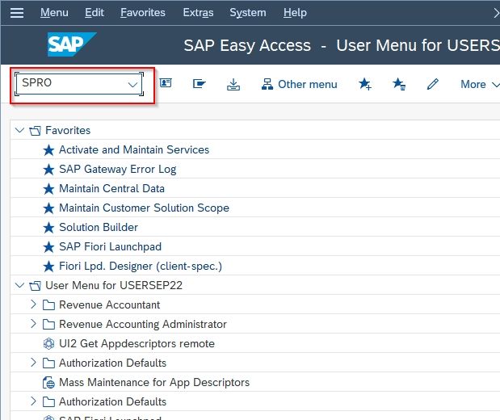Click the SAP logo
This screenshot has height=420, width=500.
pyautogui.click(x=72, y=44)
